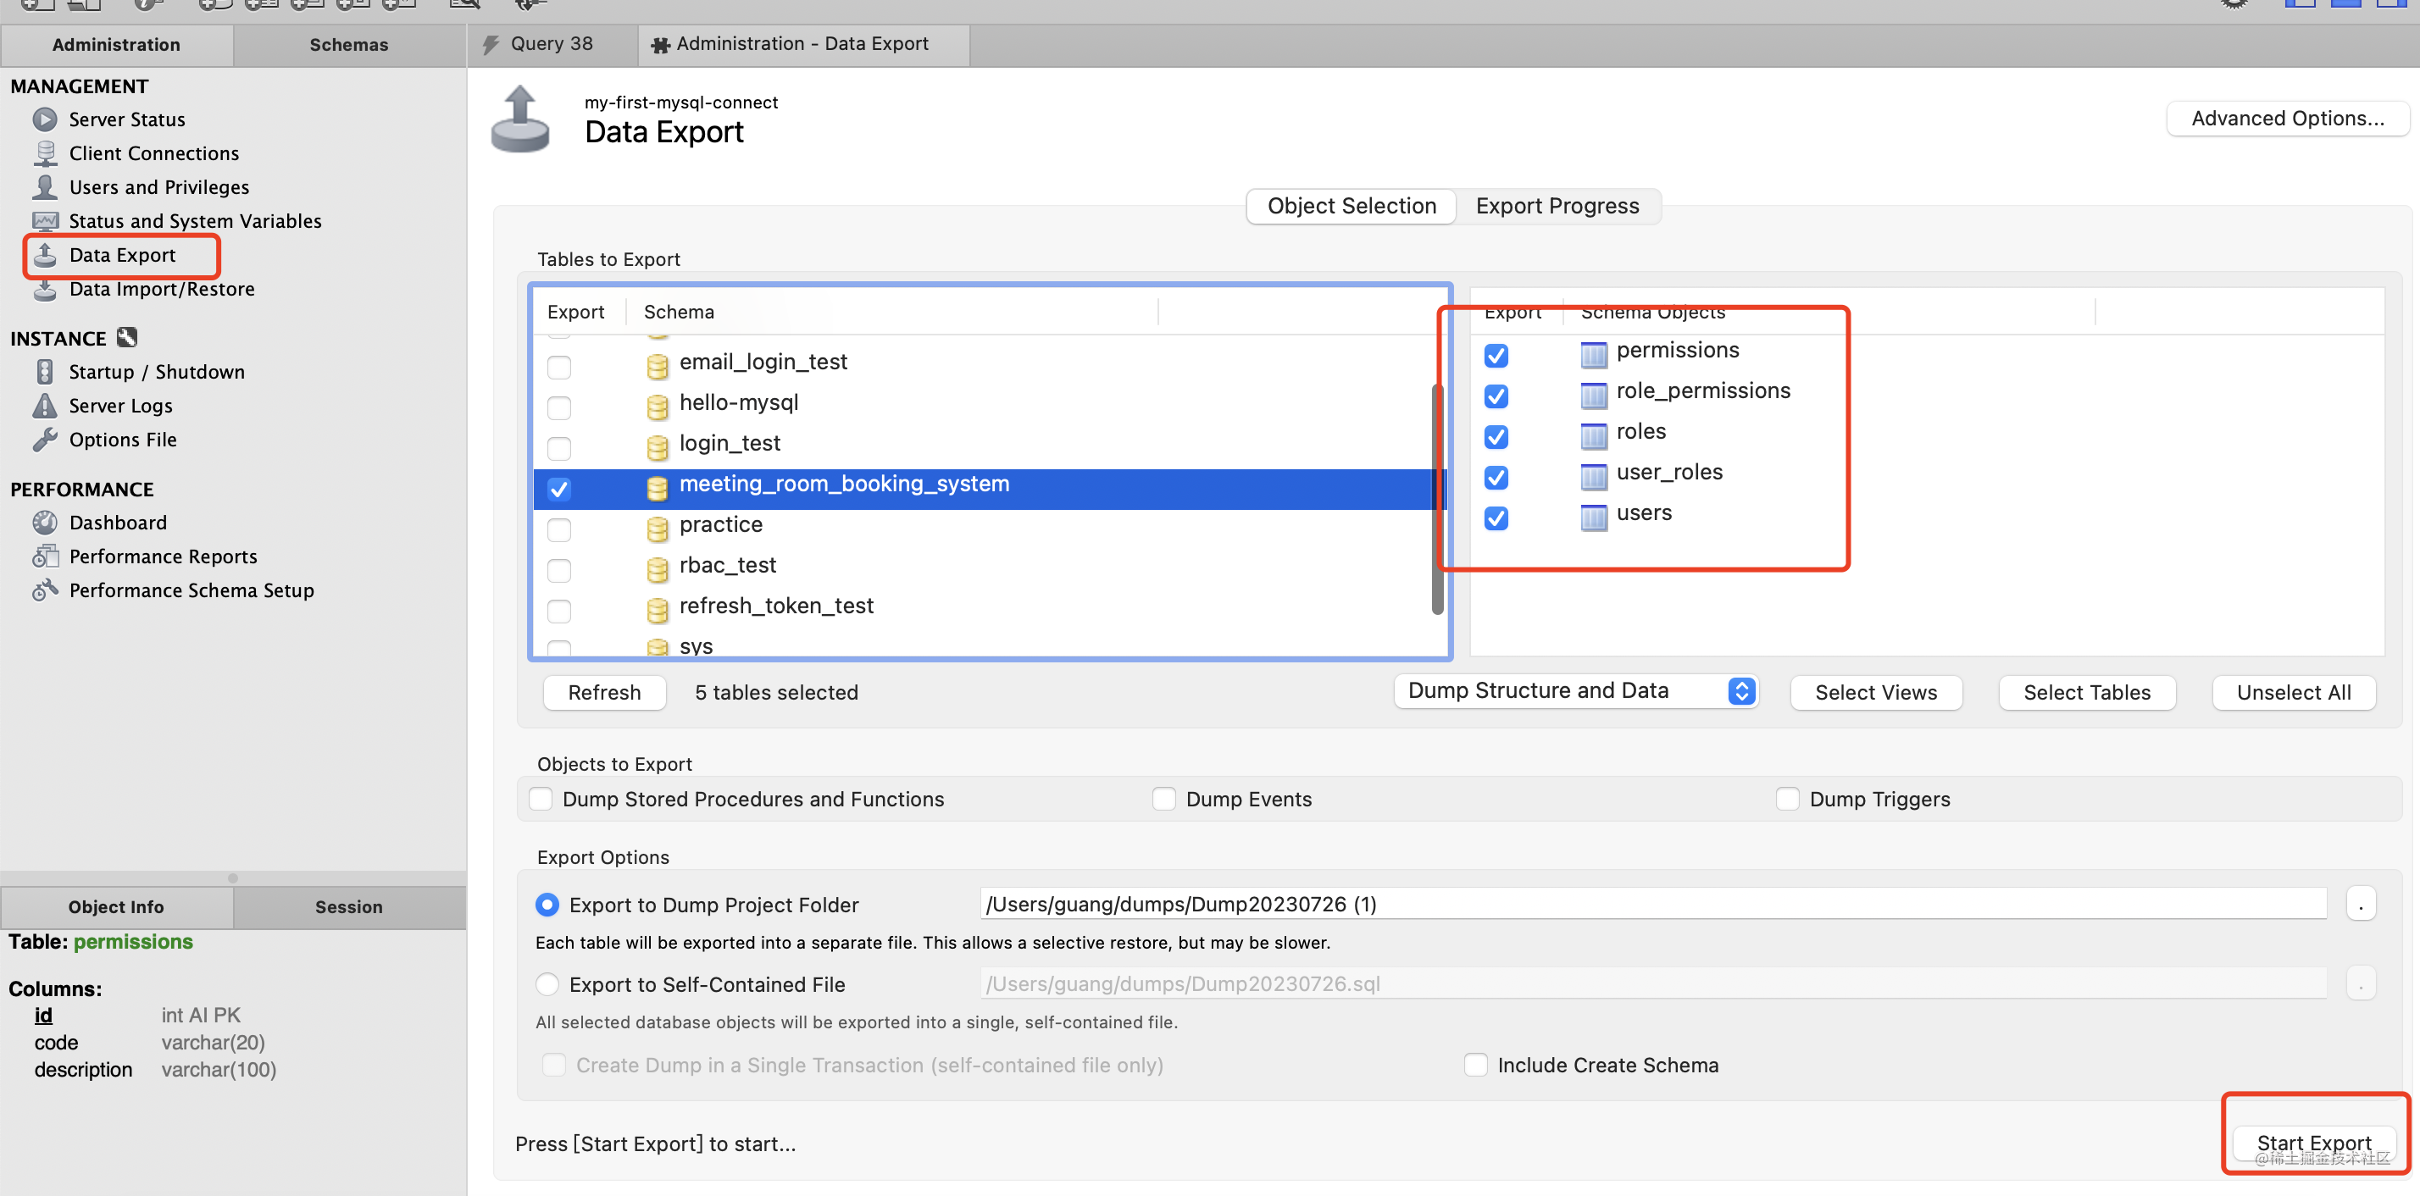Click the Advanced Options button
2420x1196 pixels.
coord(2287,119)
